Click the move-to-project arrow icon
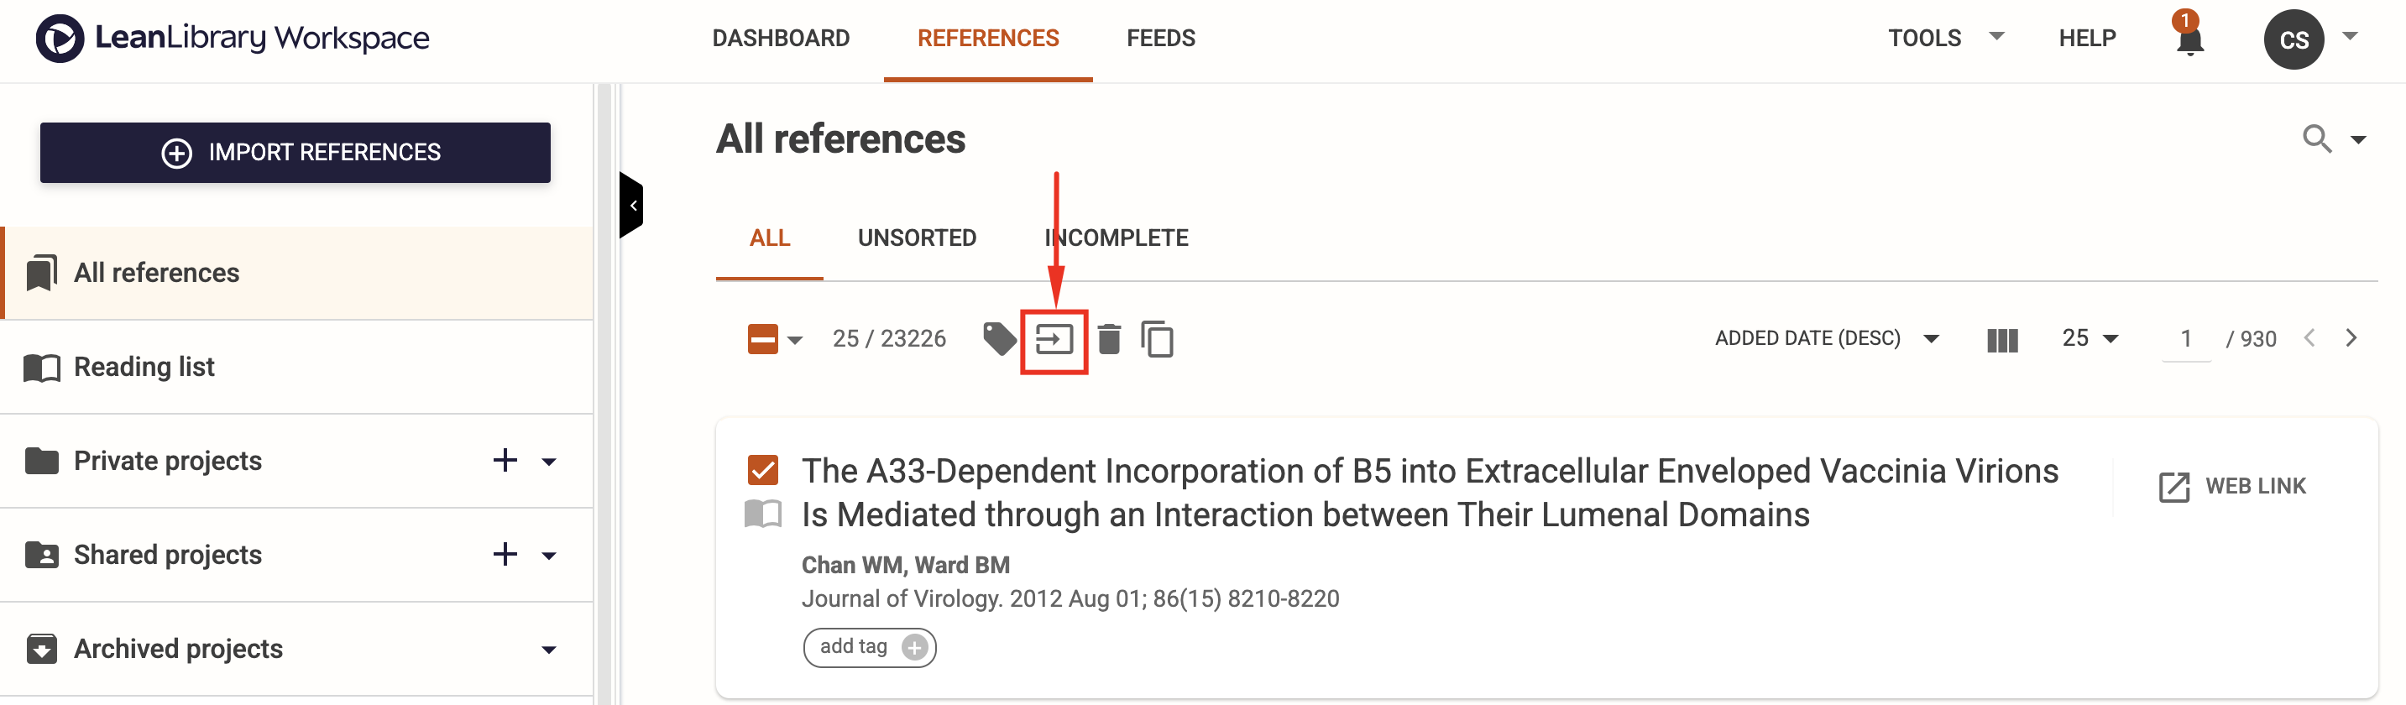Viewport: 2406px width, 705px height. click(1054, 339)
